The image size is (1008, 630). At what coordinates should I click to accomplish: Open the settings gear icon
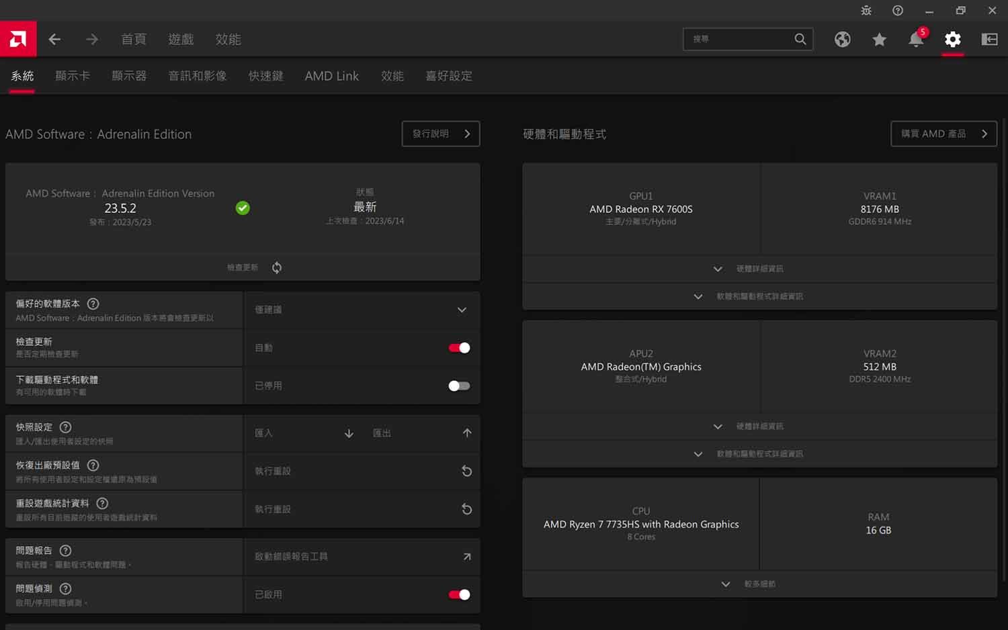click(953, 40)
